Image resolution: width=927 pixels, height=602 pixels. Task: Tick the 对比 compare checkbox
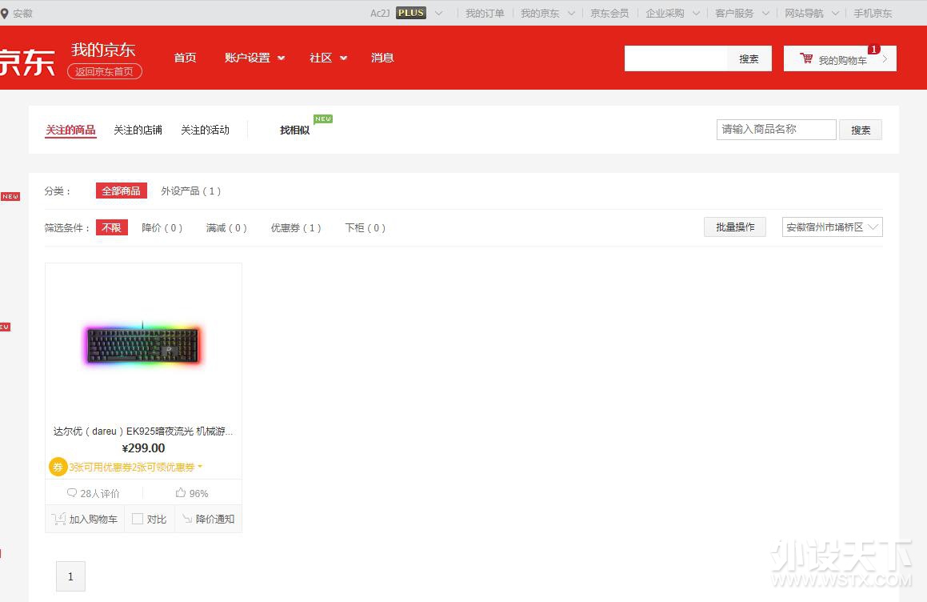[x=138, y=519]
